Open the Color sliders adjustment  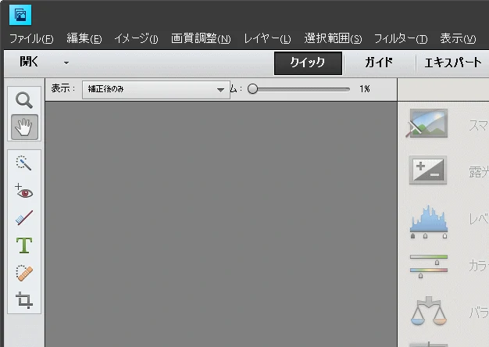(429, 266)
